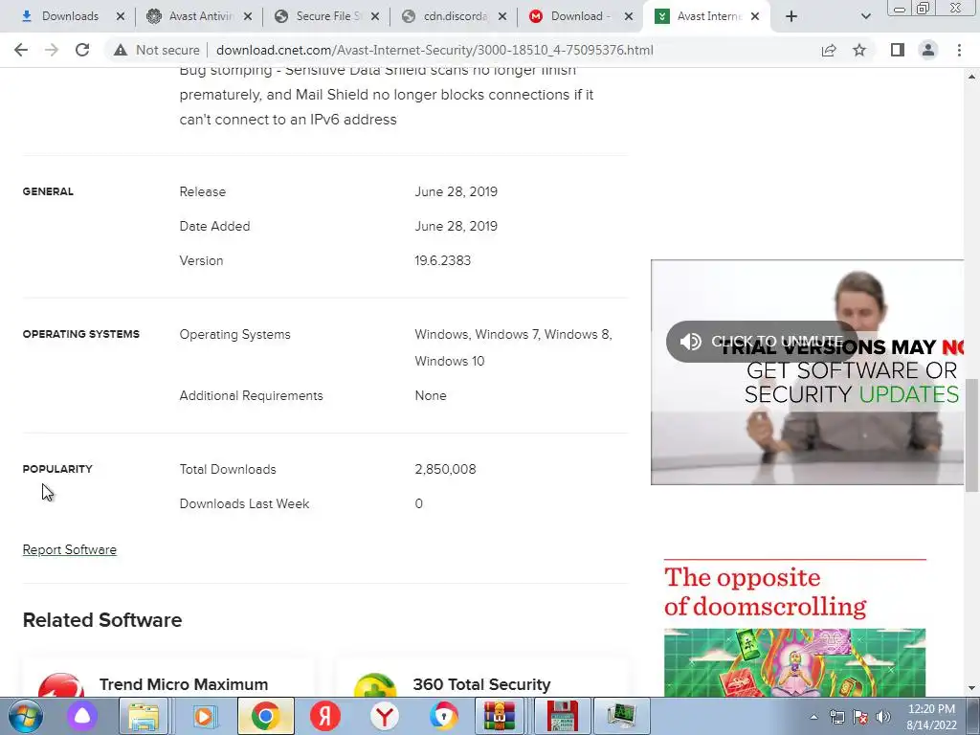
Task: Reload the current page
Action: [82, 50]
